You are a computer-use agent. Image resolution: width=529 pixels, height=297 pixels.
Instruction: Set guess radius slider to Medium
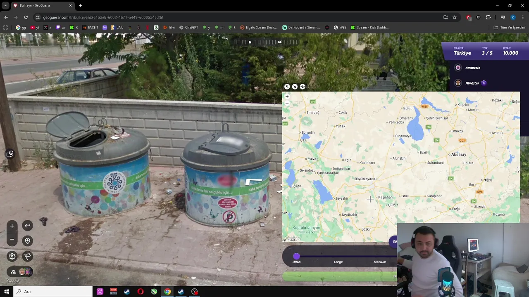pyautogui.click(x=380, y=262)
